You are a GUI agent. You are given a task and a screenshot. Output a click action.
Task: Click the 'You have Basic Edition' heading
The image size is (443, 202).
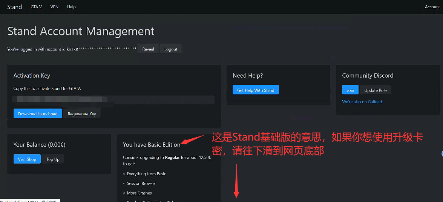click(152, 145)
